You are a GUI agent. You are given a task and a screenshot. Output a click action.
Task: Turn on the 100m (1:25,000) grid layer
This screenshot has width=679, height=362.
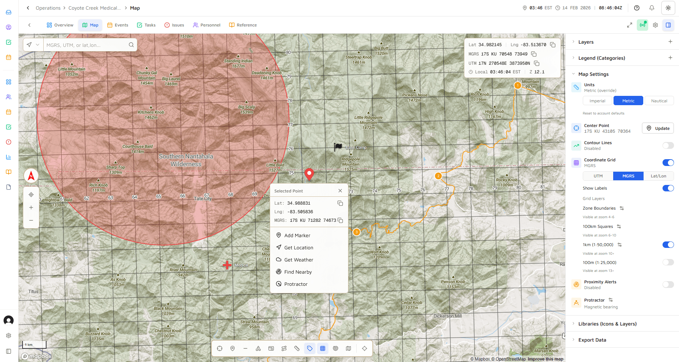click(668, 262)
